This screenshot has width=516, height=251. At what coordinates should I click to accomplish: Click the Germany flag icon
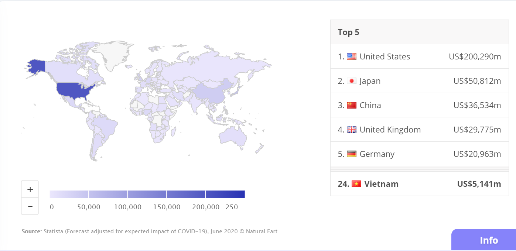tap(352, 154)
